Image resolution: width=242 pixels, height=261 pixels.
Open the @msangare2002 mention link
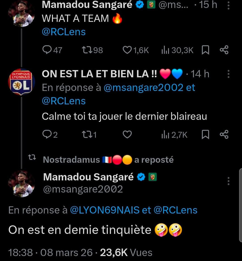pos(143,88)
